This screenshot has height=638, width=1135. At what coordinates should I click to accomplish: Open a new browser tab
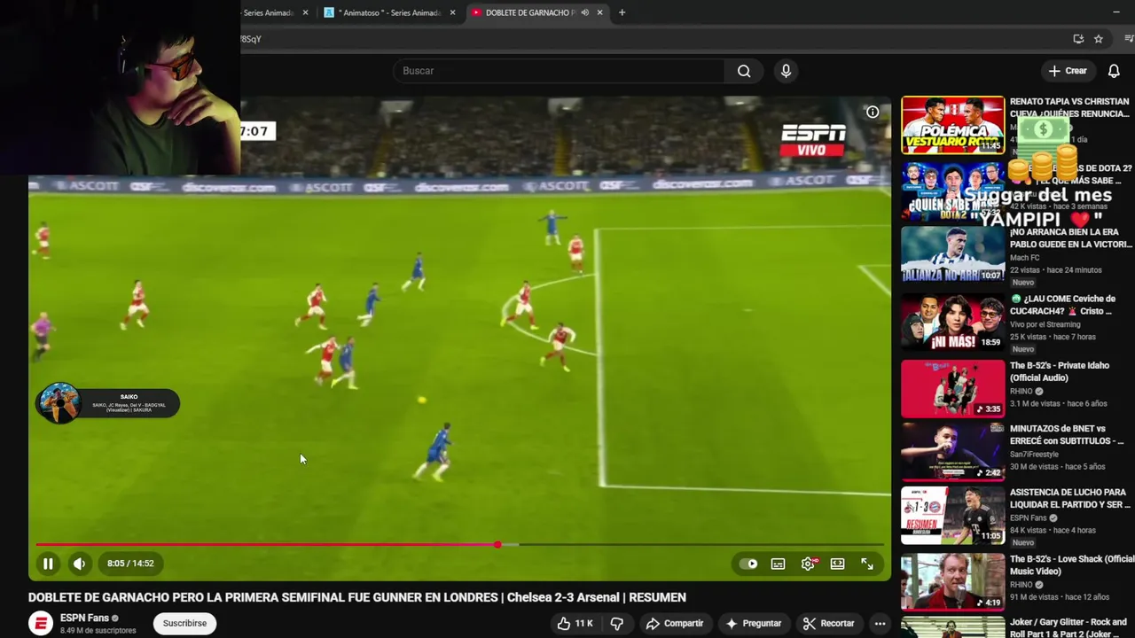(622, 12)
